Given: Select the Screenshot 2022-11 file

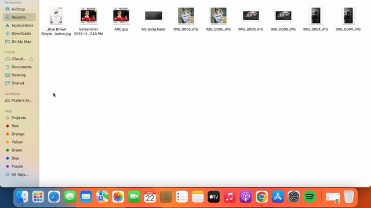Looking at the screenshot, I should [x=89, y=21].
